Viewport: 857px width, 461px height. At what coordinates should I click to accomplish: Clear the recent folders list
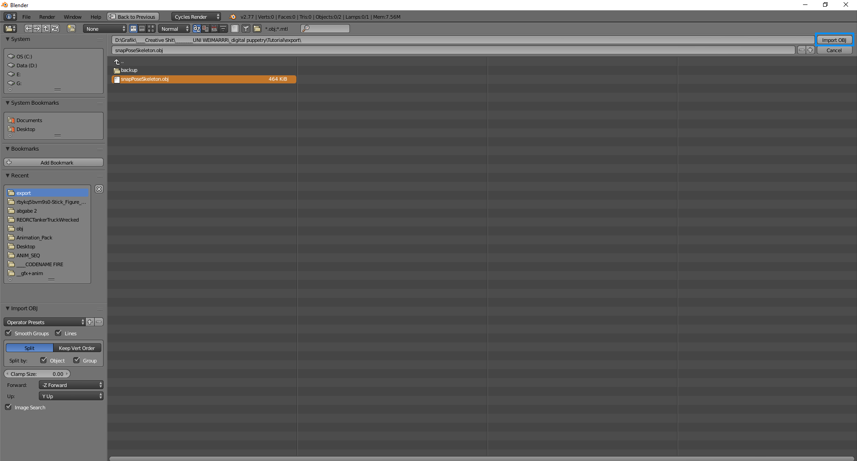(99, 189)
